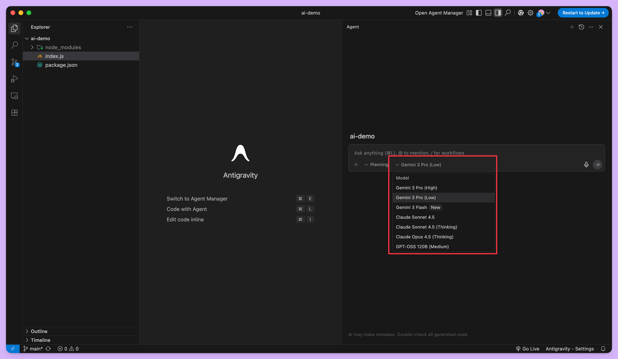This screenshot has height=359, width=618.
Task: Choose Gemini 3 Flash from model list
Action: click(x=411, y=207)
